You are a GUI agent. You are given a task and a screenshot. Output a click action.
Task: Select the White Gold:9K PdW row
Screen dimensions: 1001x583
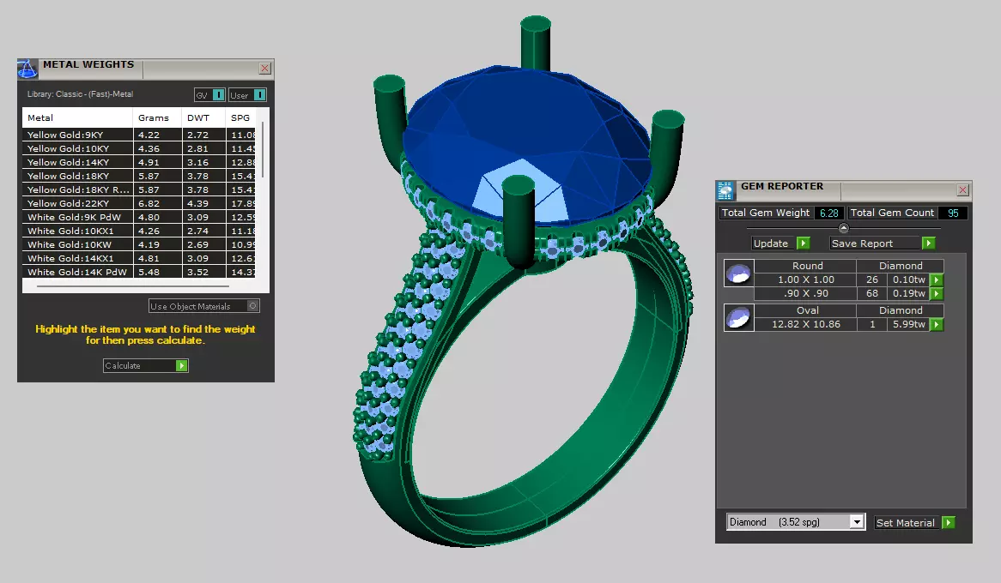(x=138, y=217)
